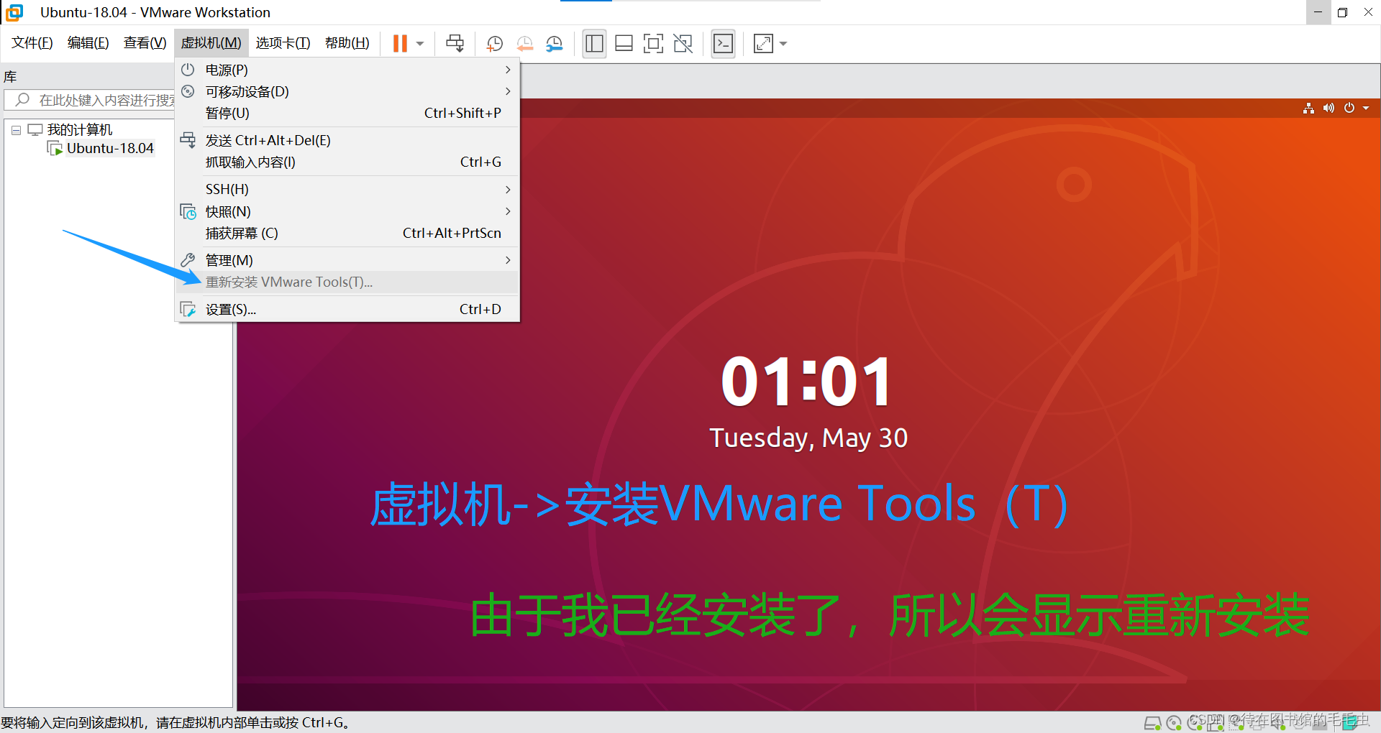Image resolution: width=1381 pixels, height=733 pixels.
Task: Click the search box in the library panel
Action: (x=90, y=100)
